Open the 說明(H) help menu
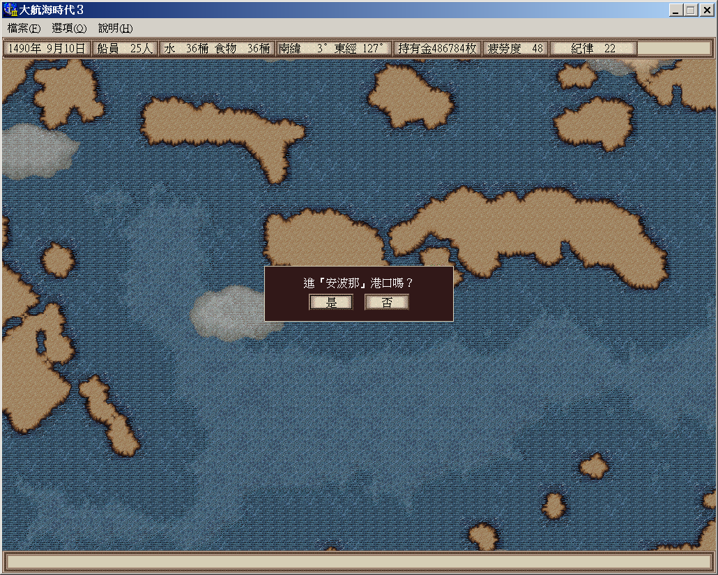Image resolution: width=718 pixels, height=575 pixels. click(x=115, y=29)
